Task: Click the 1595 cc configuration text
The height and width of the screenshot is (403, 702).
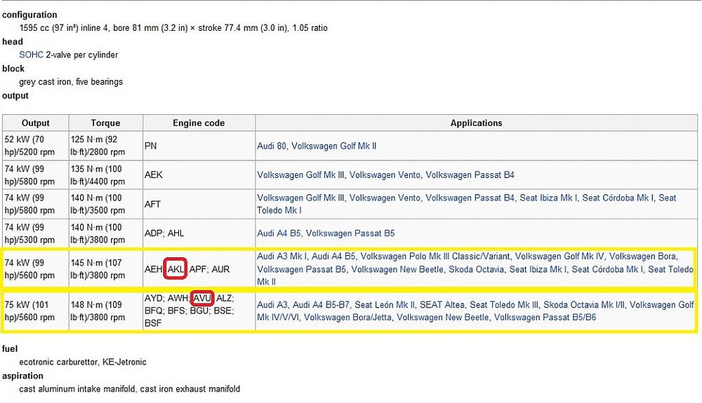Action: click(173, 28)
